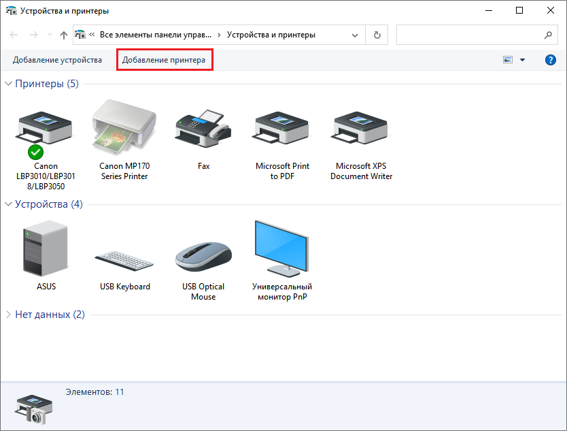Go back with the left arrow

[x=14, y=35]
